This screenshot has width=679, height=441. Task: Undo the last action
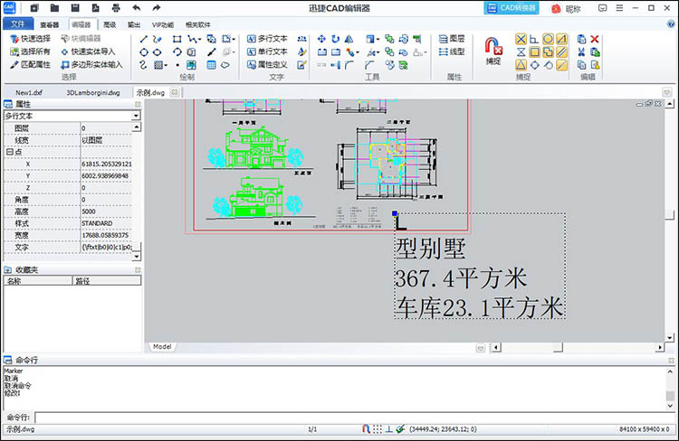(137, 8)
